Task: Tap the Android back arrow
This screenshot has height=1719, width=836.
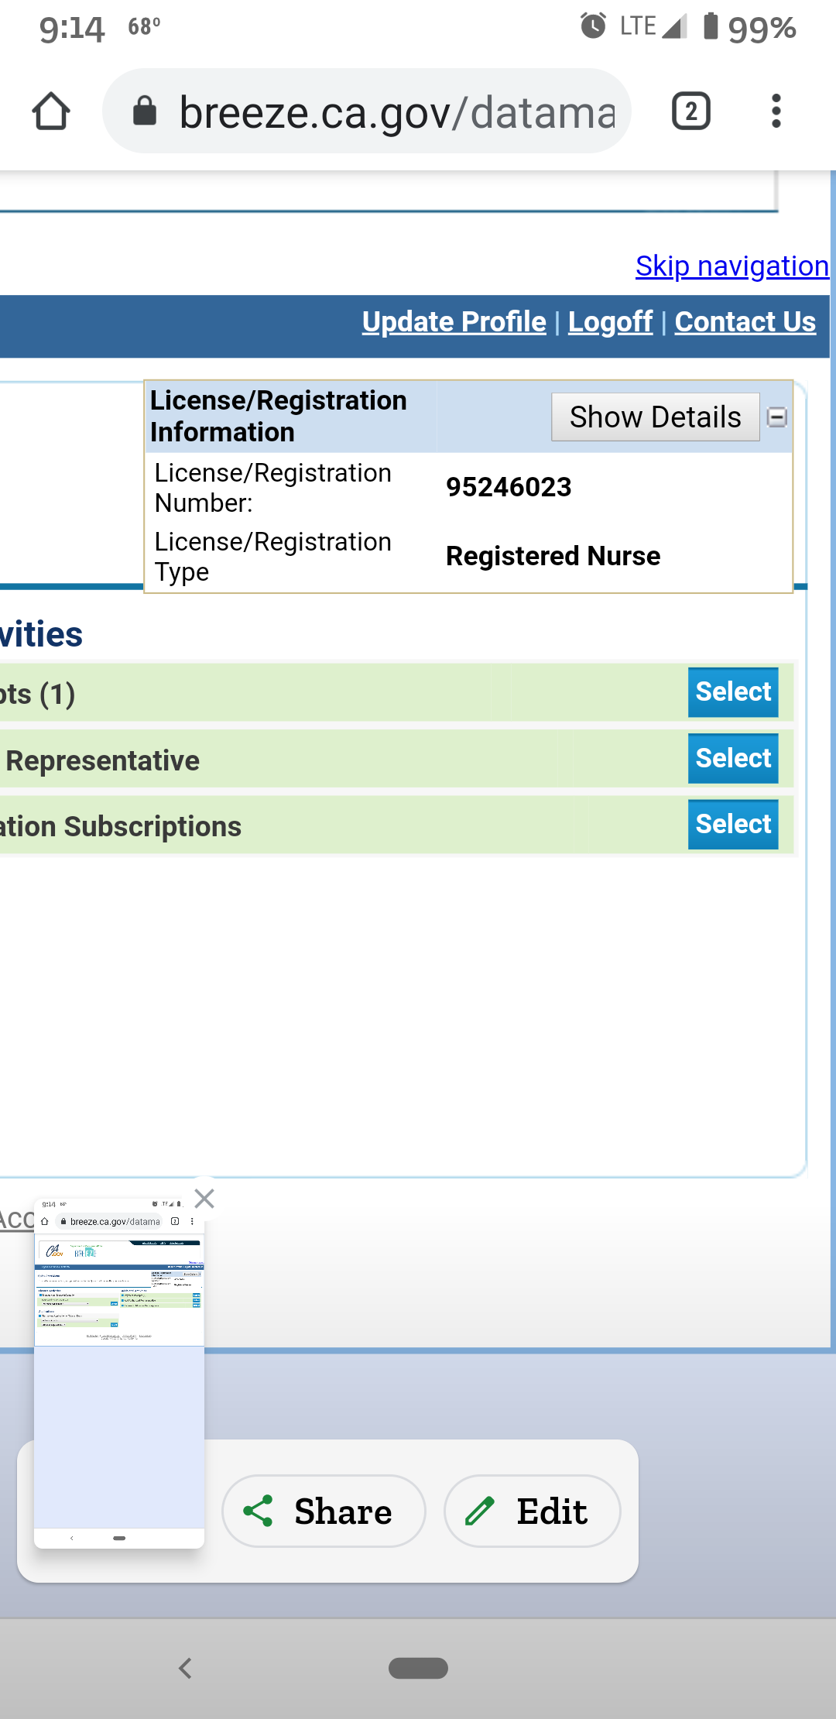Action: [185, 1668]
